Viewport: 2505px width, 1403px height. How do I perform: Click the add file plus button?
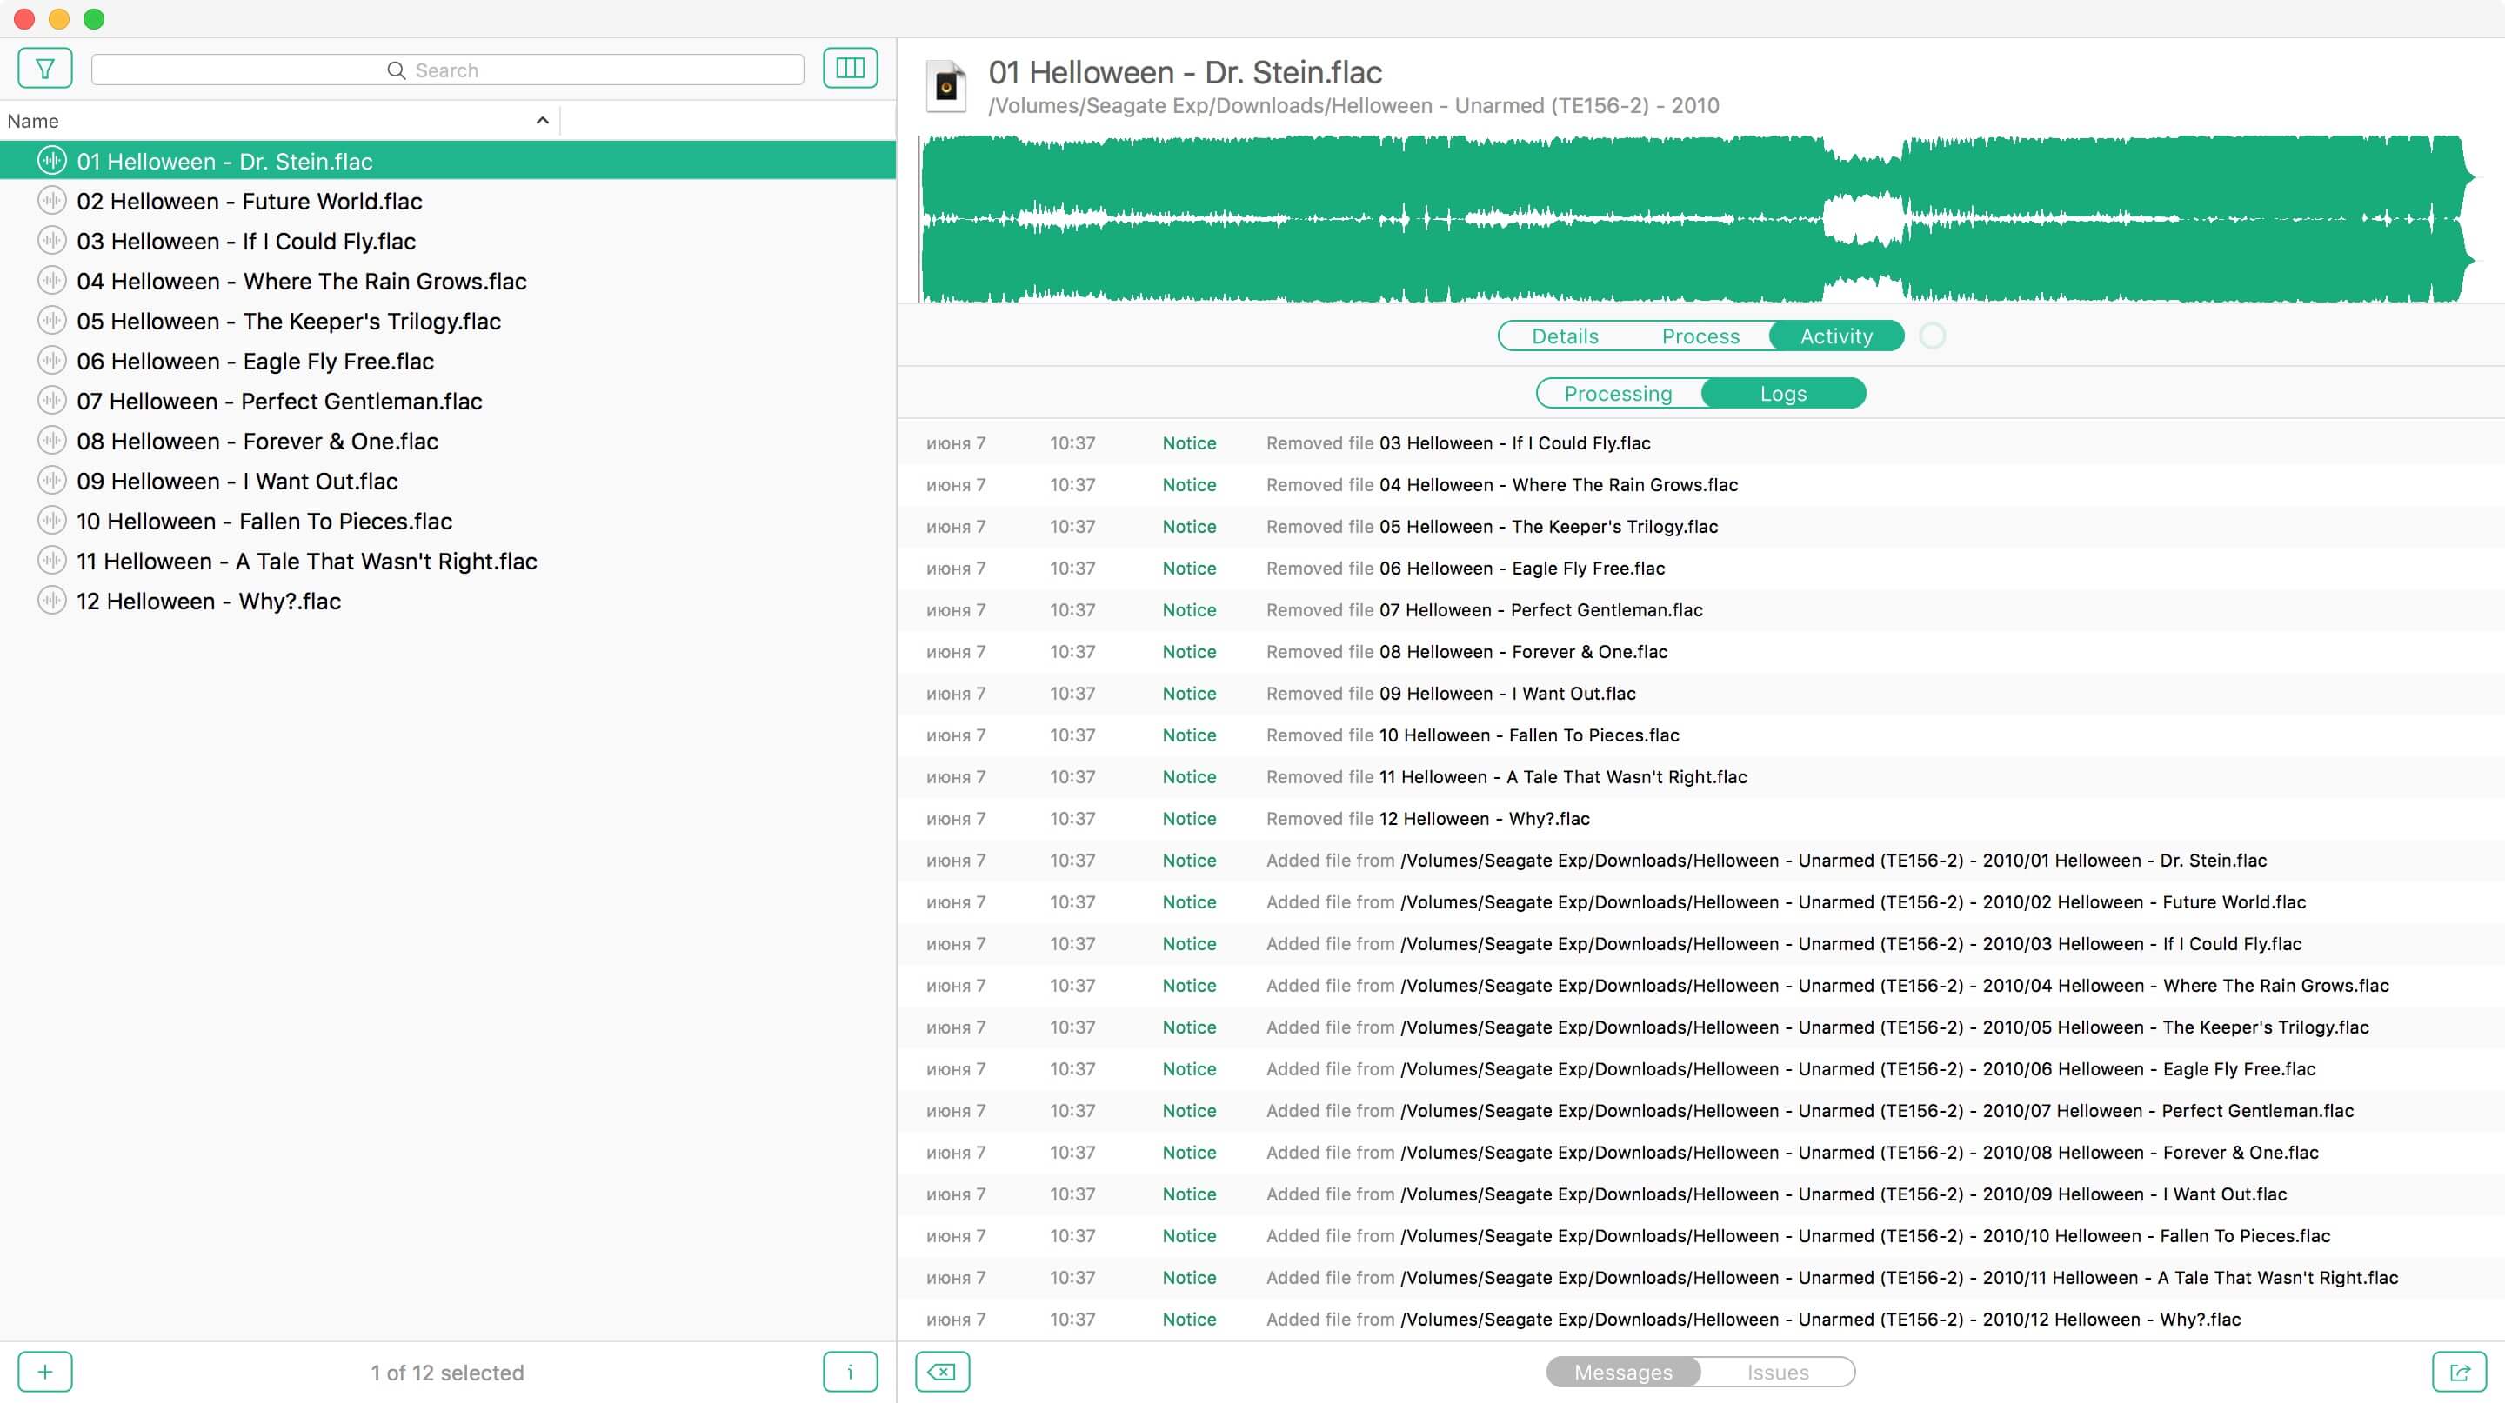[x=44, y=1372]
